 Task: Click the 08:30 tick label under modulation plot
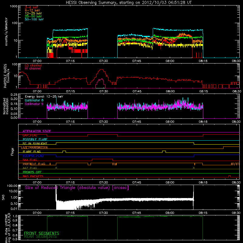pyautogui.click(x=236, y=122)
